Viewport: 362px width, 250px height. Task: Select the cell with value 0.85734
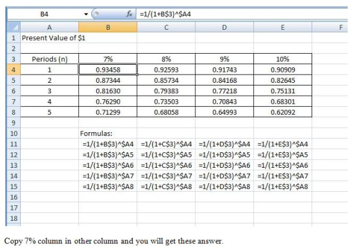coord(166,80)
